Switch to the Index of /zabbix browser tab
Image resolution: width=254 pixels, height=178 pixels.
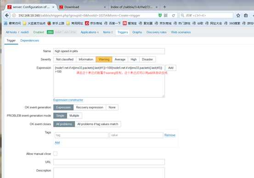[x=134, y=7]
